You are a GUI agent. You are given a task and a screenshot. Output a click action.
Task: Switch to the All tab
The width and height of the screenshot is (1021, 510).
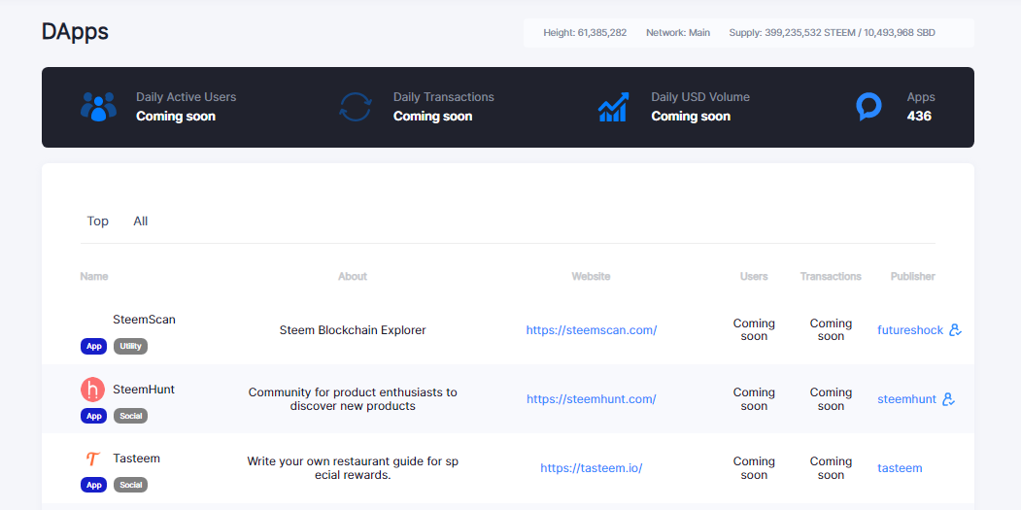(141, 221)
